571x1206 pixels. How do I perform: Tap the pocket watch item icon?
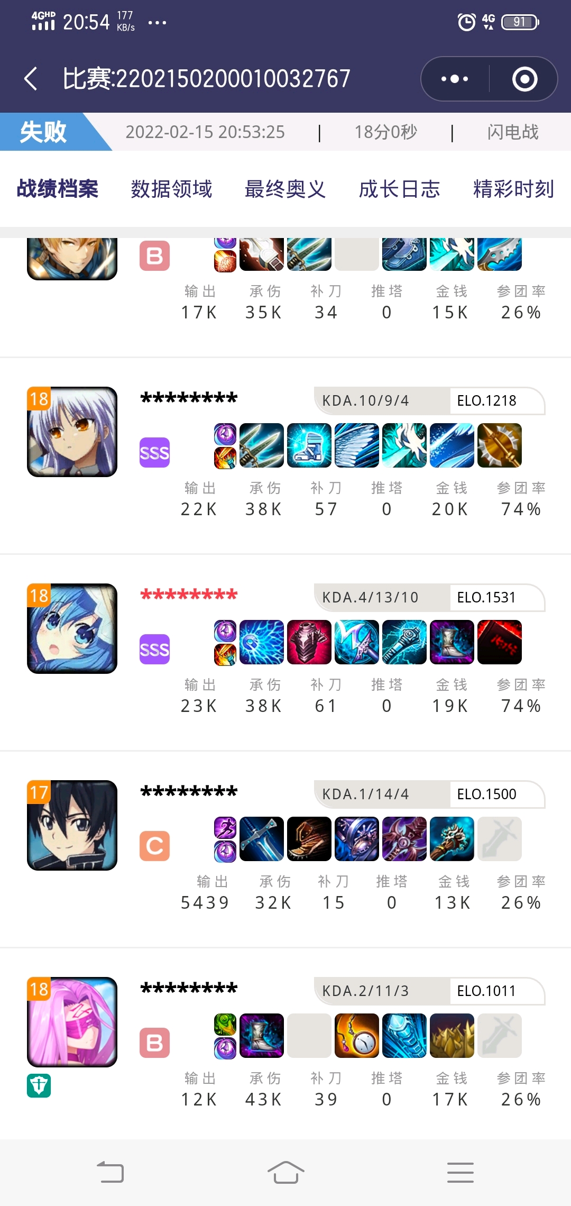(x=356, y=1036)
